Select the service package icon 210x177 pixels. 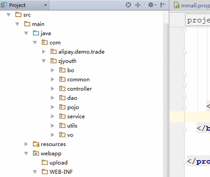(62, 116)
